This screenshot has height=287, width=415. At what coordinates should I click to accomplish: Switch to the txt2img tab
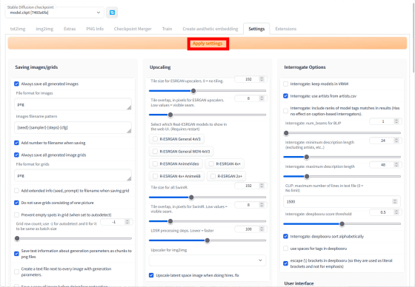18,29
